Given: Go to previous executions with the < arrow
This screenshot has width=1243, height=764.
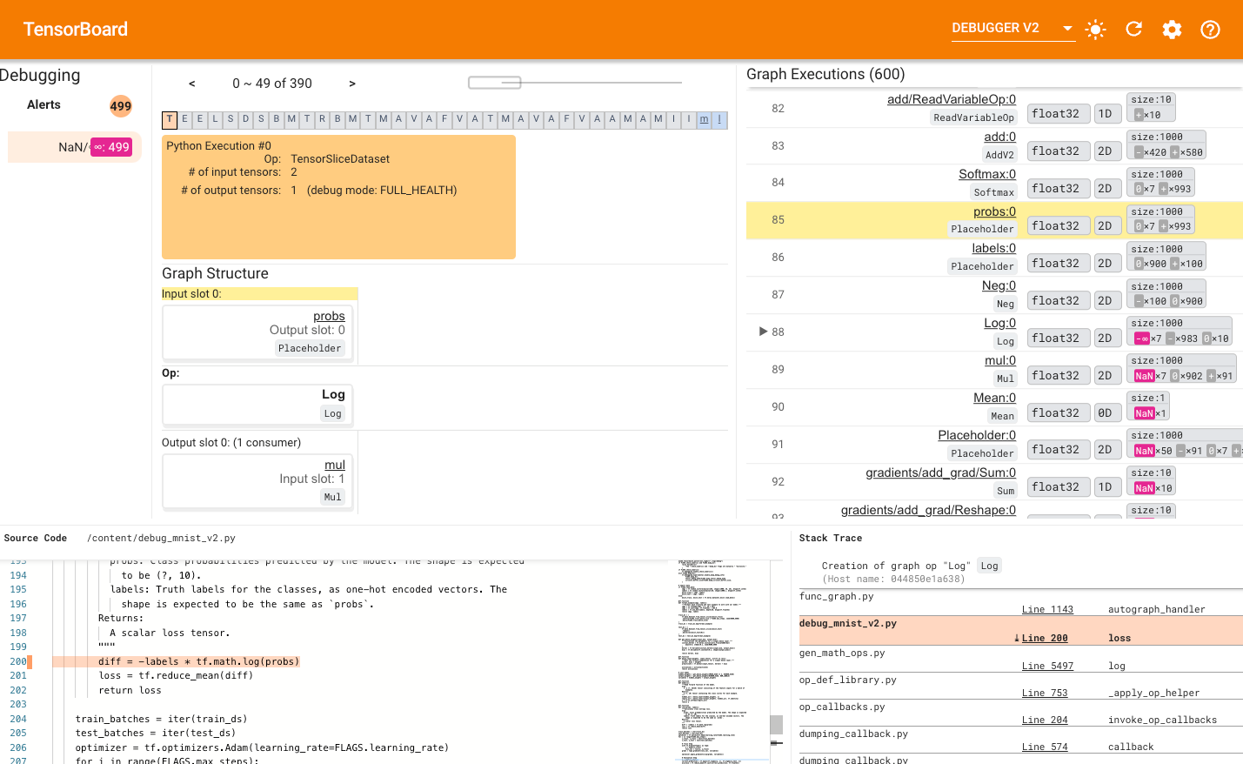Looking at the screenshot, I should click(192, 84).
